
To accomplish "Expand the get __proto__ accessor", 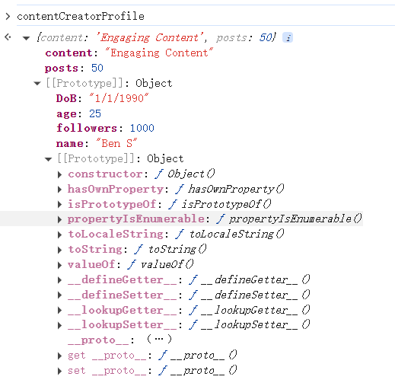I will [x=59, y=356].
